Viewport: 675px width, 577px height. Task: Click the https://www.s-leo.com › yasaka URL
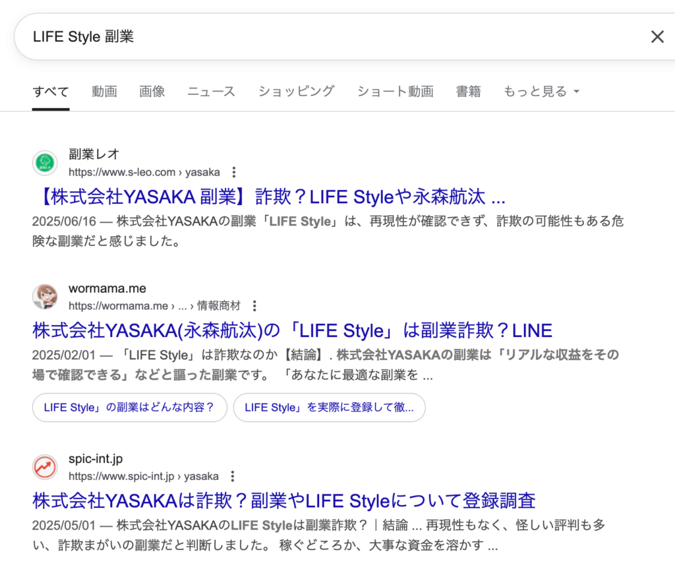[144, 172]
